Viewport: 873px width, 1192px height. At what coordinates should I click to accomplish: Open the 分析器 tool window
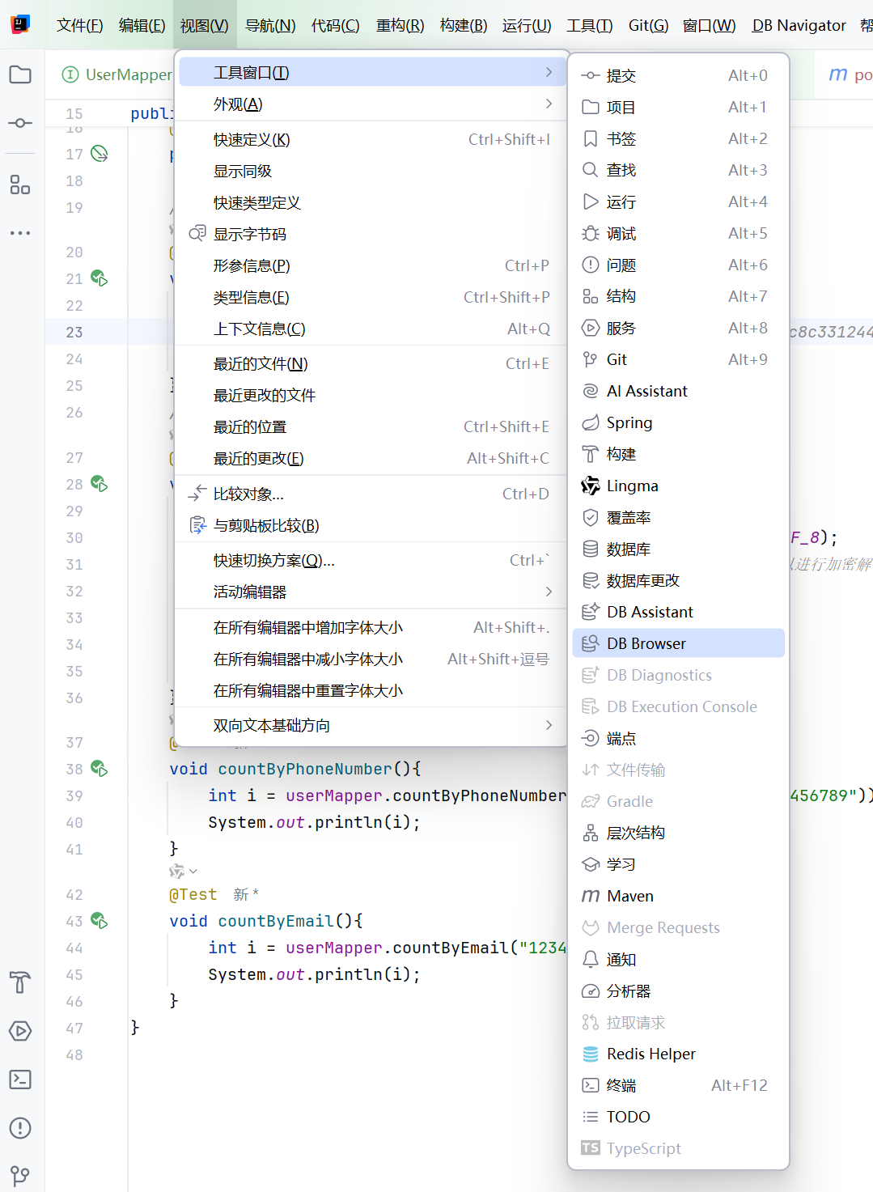pos(678,991)
